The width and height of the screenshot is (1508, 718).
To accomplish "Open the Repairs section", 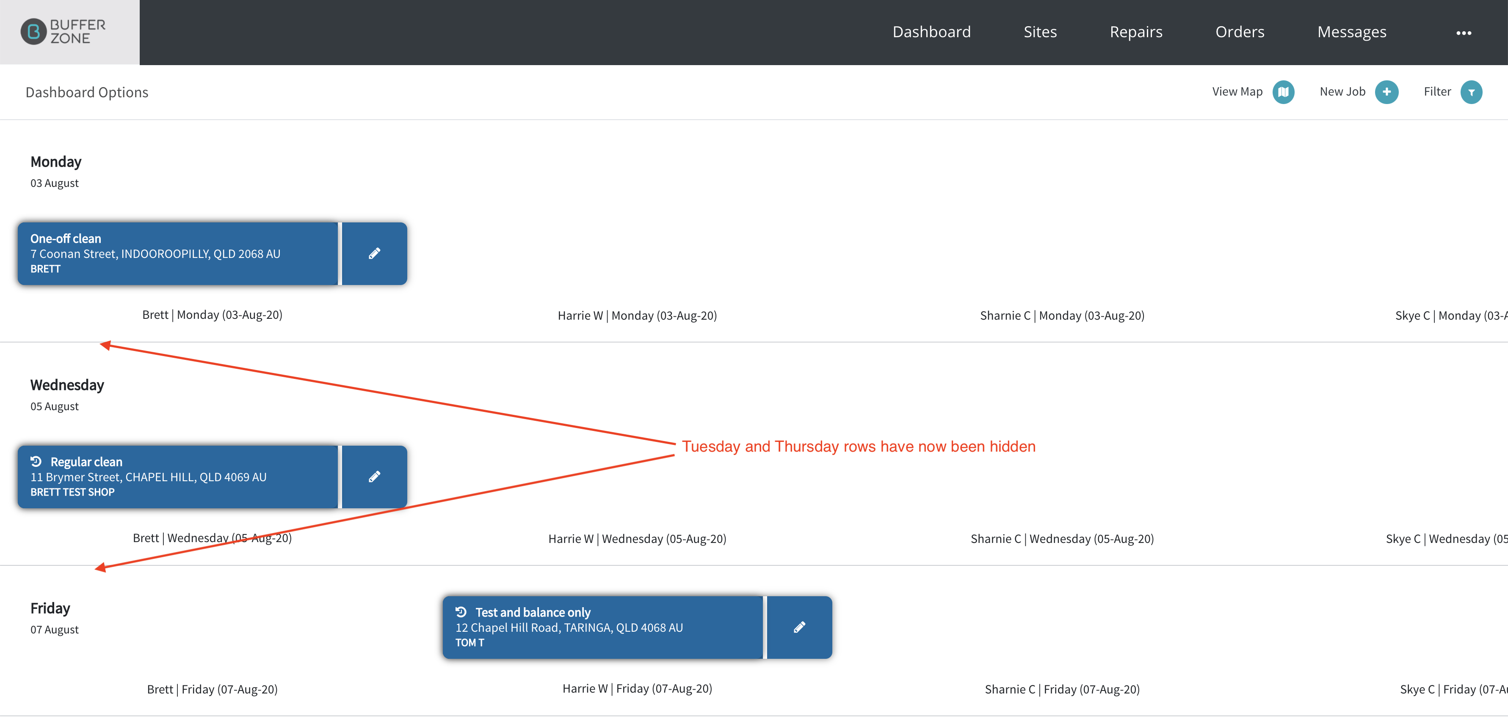I will tap(1136, 32).
